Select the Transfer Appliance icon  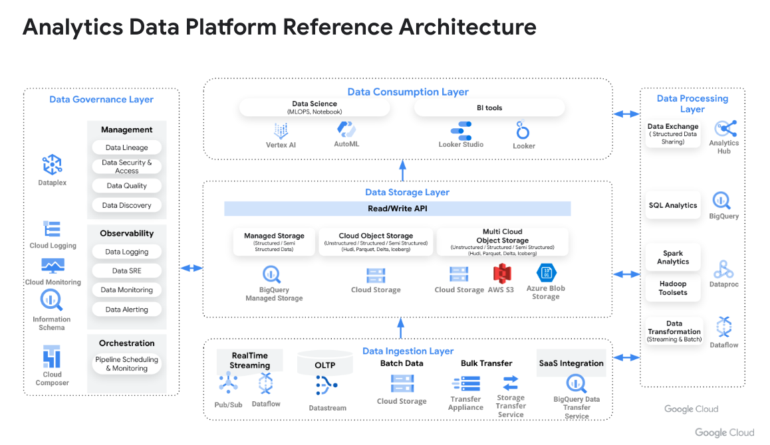coord(465,384)
